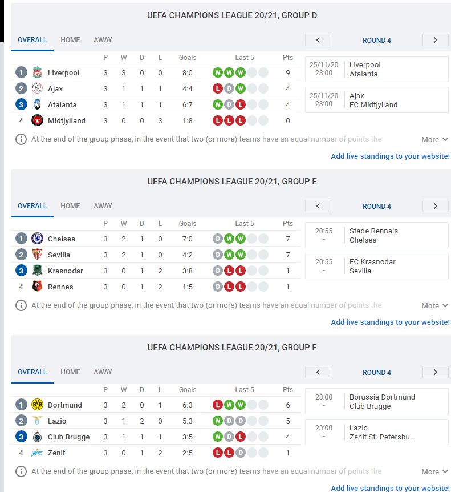Click the Dortmund BVB logo
The image size is (451, 492).
click(x=37, y=405)
